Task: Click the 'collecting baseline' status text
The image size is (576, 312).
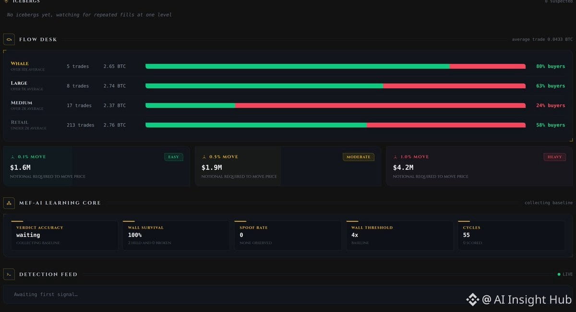Action: [x=549, y=203]
